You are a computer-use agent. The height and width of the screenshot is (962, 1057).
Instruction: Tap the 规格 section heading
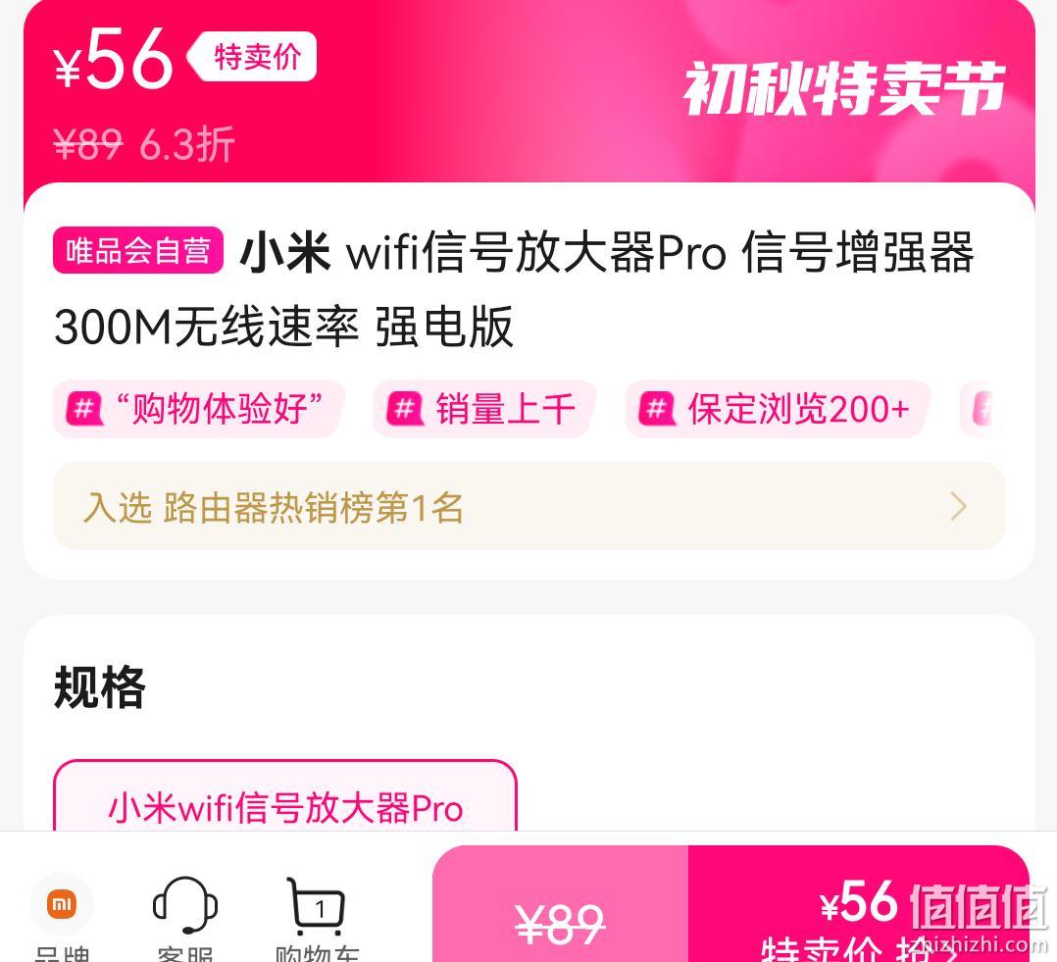click(100, 687)
